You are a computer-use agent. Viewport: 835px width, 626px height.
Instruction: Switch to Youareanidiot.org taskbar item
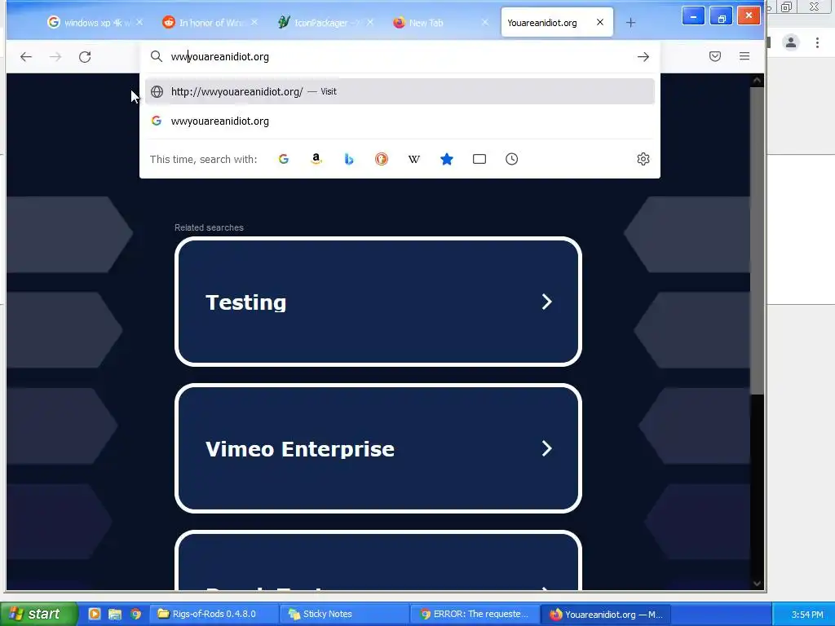606,614
